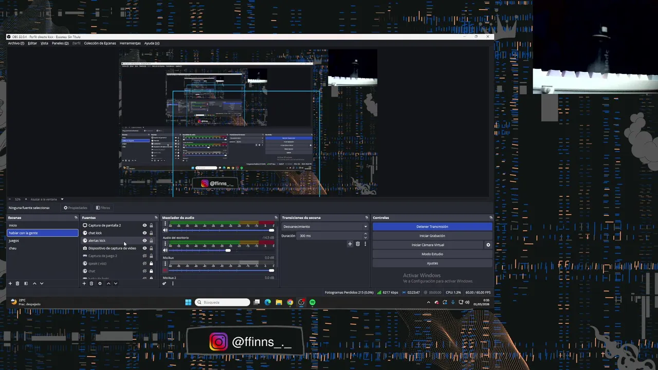Zoom out preview with minus icon
The width and height of the screenshot is (658, 370).
(10, 199)
